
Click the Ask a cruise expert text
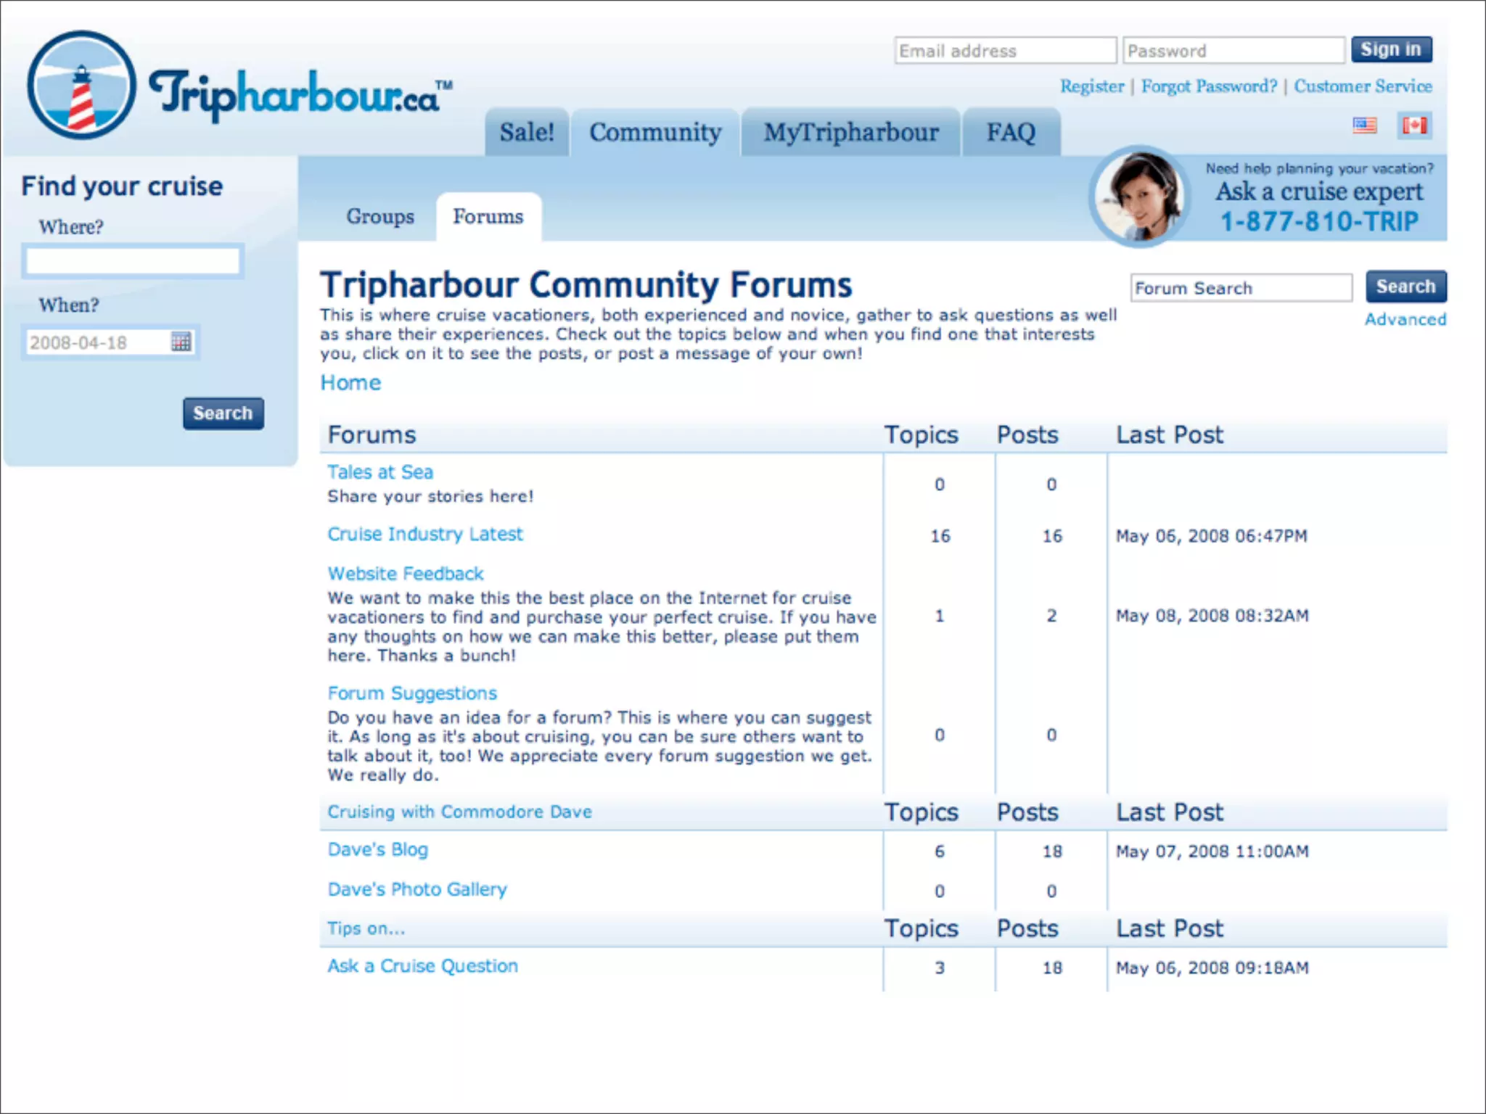[x=1319, y=192]
